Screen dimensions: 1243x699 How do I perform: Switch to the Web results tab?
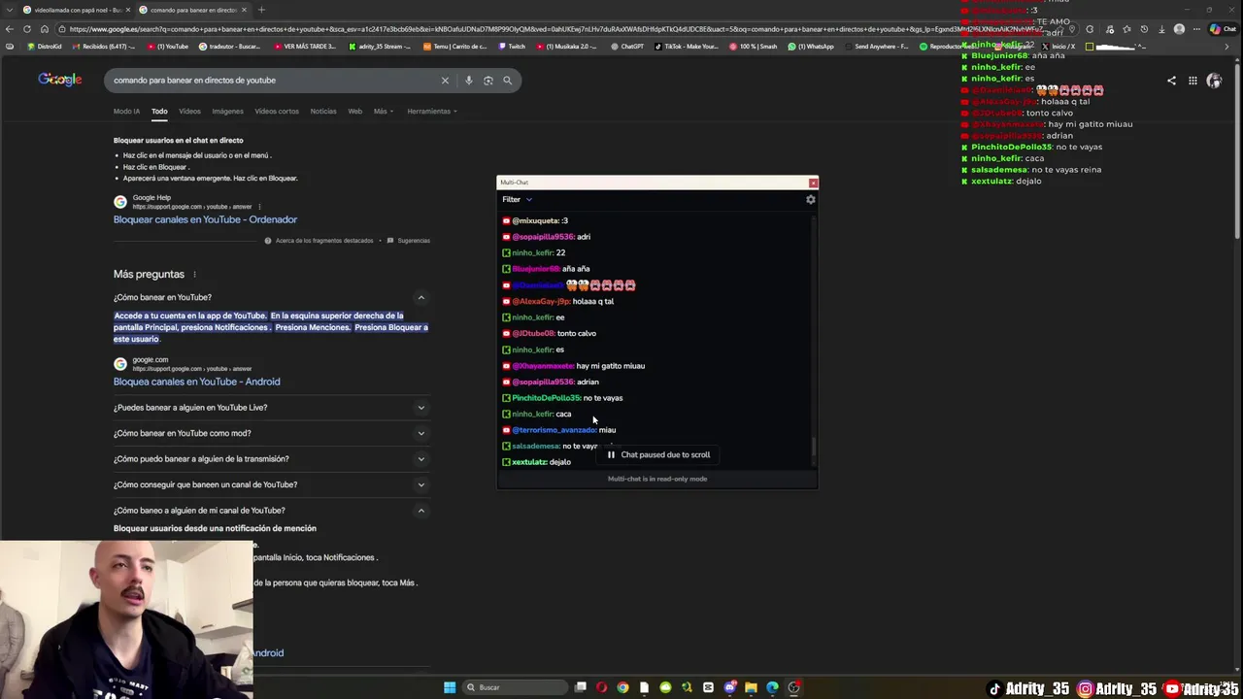point(355,111)
